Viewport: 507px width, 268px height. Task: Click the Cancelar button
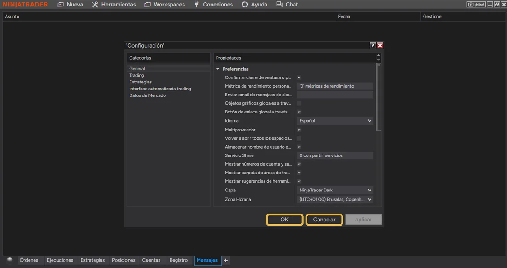324,220
